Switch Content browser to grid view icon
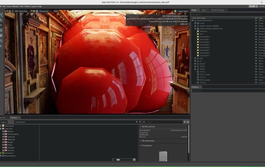The width and height of the screenshot is (265, 167). pyautogui.click(x=134, y=160)
